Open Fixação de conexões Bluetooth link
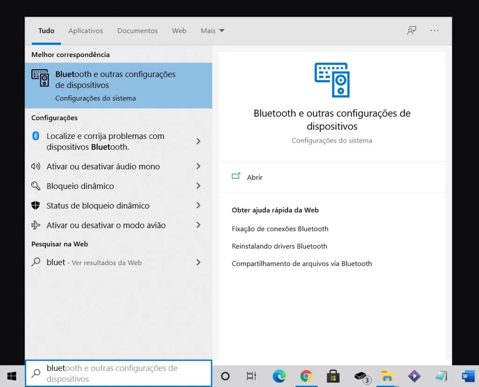Viewport: 479px width, 387px height. pyautogui.click(x=280, y=229)
